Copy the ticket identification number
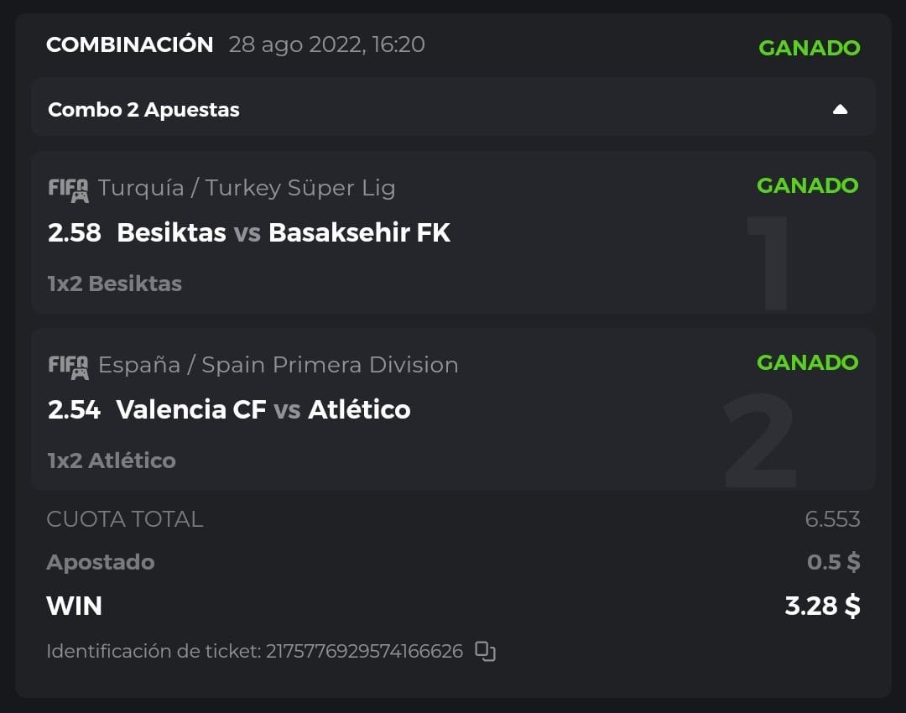The height and width of the screenshot is (713, 906). [485, 651]
